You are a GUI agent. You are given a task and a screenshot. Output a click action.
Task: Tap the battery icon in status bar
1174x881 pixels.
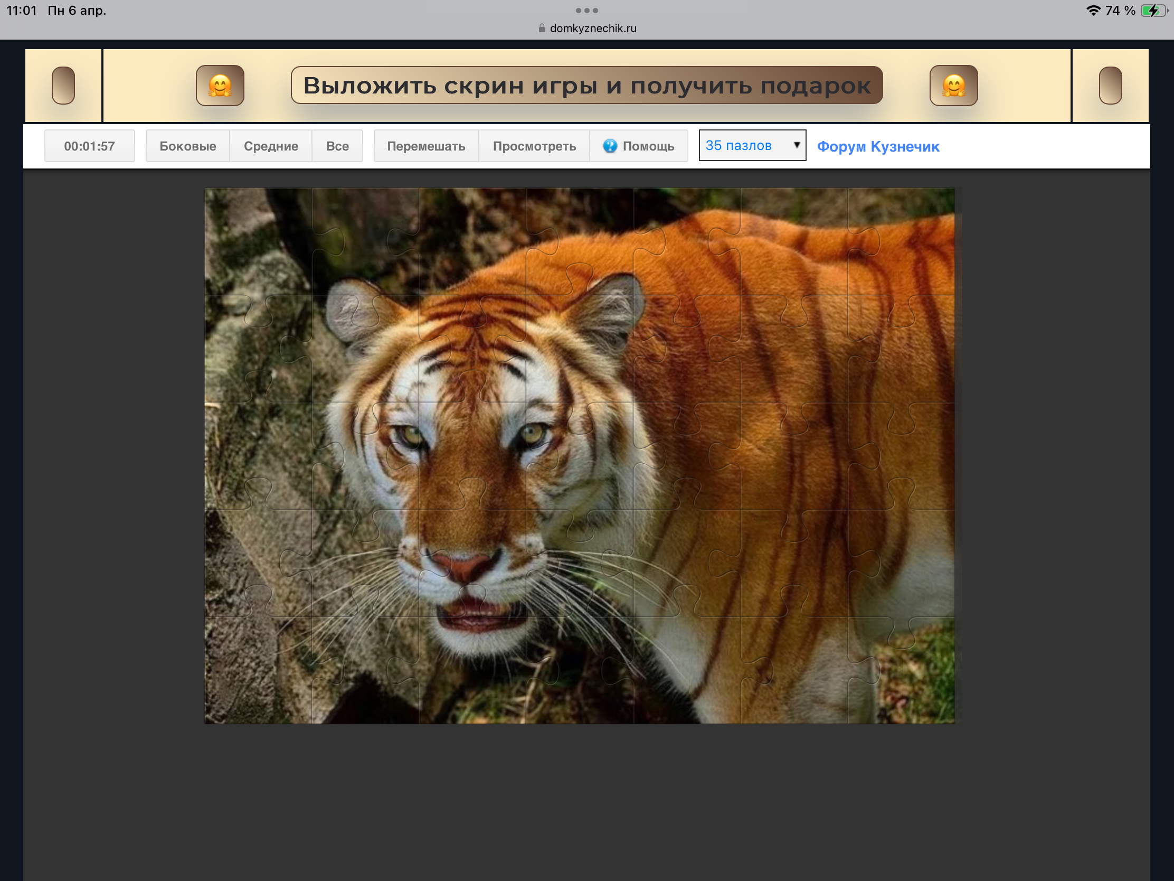[1153, 11]
